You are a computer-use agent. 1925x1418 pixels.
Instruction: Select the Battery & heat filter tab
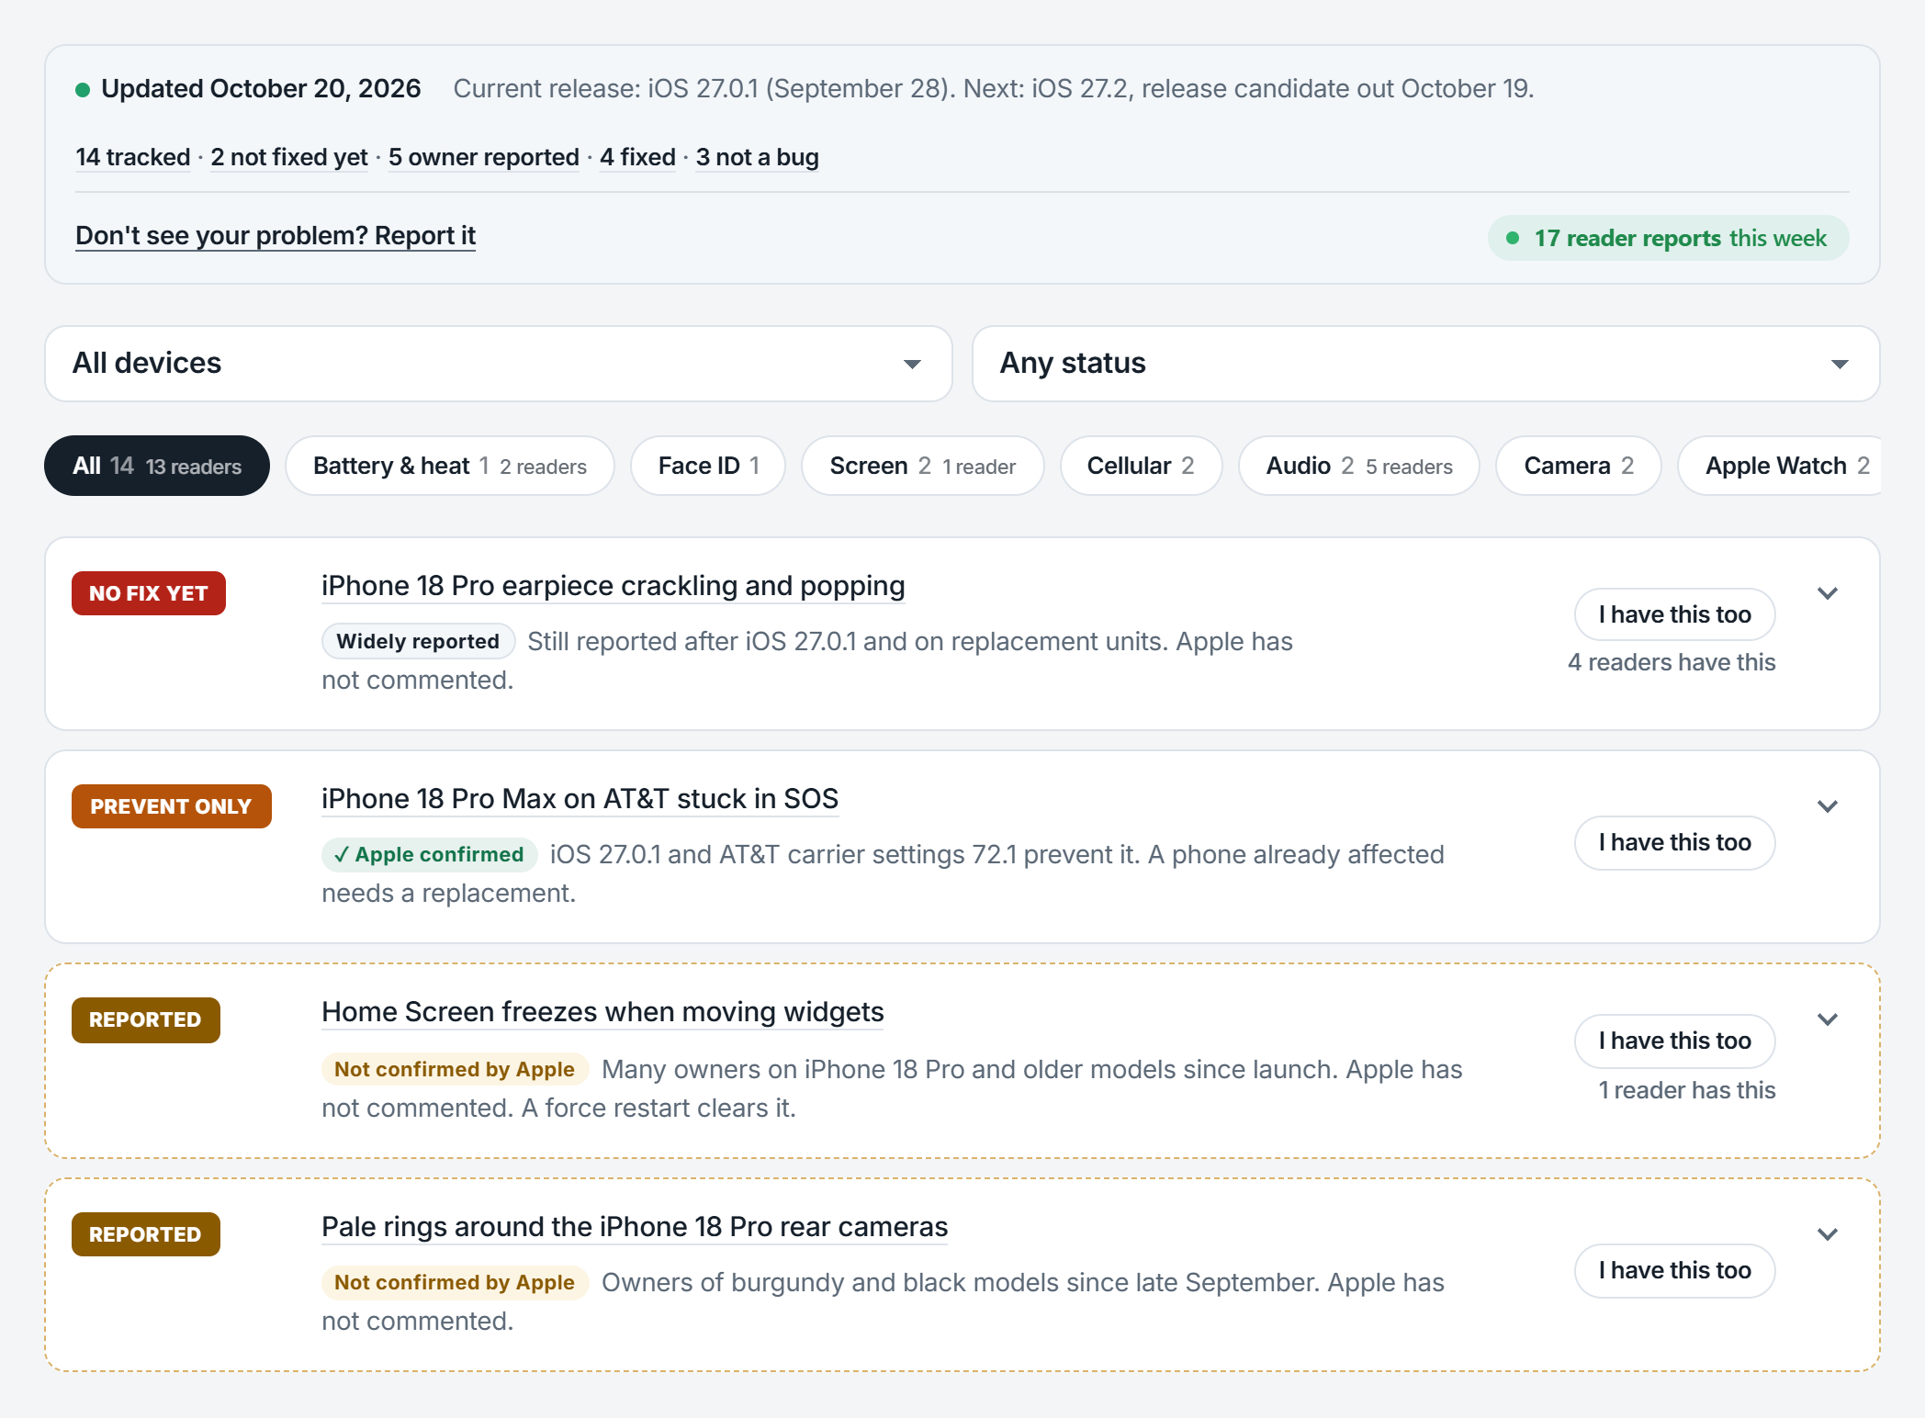pos(449,466)
